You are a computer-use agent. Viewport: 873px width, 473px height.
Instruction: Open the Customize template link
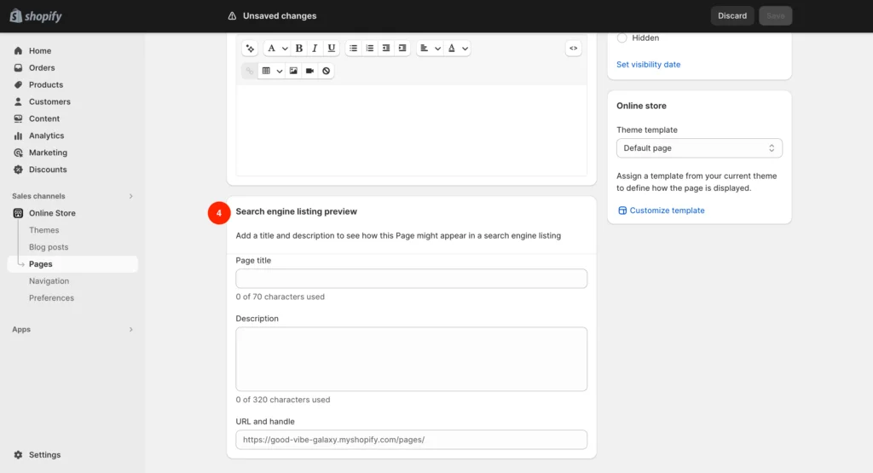[x=667, y=211]
